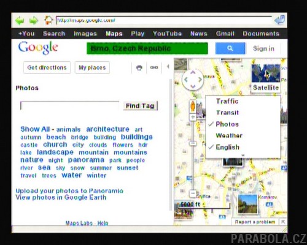
Task: Toggle the English labels option
Action: click(227, 147)
